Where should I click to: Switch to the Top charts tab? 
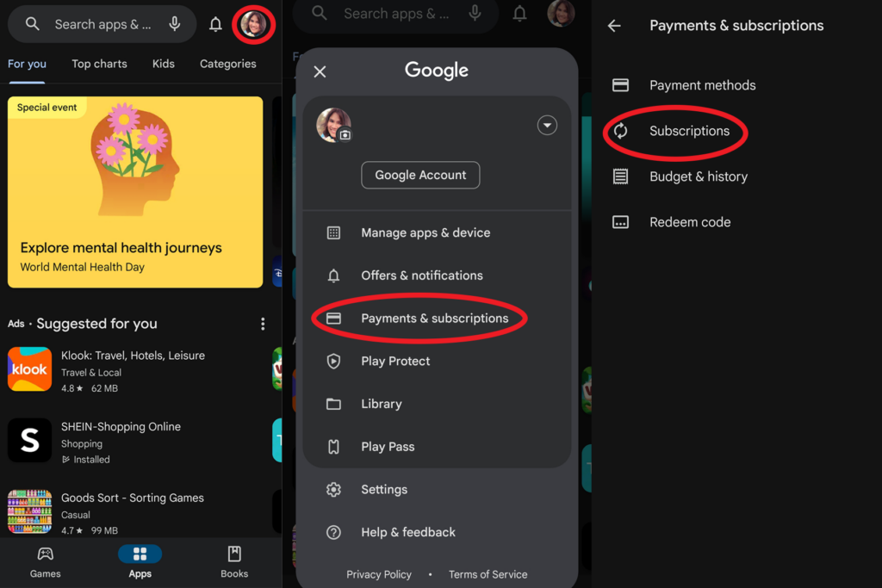point(98,63)
